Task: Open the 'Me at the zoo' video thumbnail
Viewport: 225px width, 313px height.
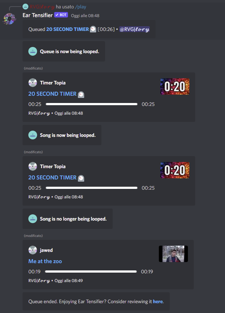Action: [173, 254]
